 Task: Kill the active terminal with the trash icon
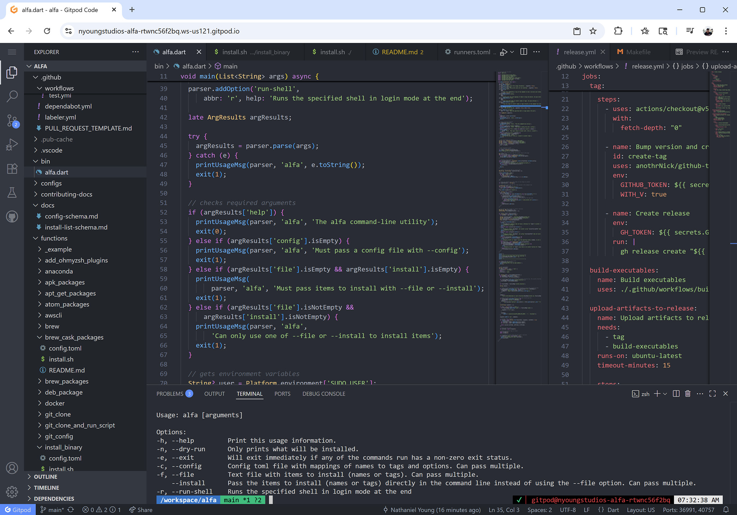pos(688,393)
